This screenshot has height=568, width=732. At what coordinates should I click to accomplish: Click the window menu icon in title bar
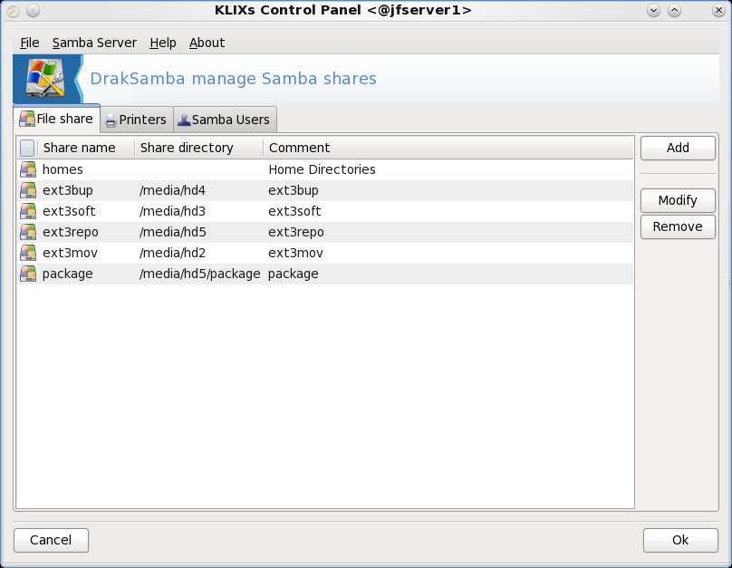13,10
